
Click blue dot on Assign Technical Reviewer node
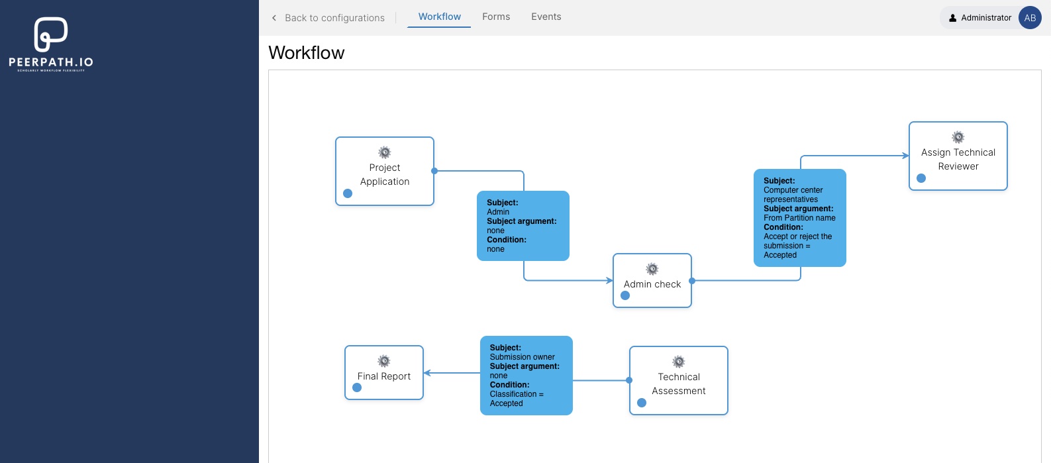[921, 178]
